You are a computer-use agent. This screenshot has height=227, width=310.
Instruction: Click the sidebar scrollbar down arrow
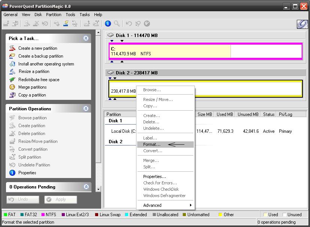[98, 189]
